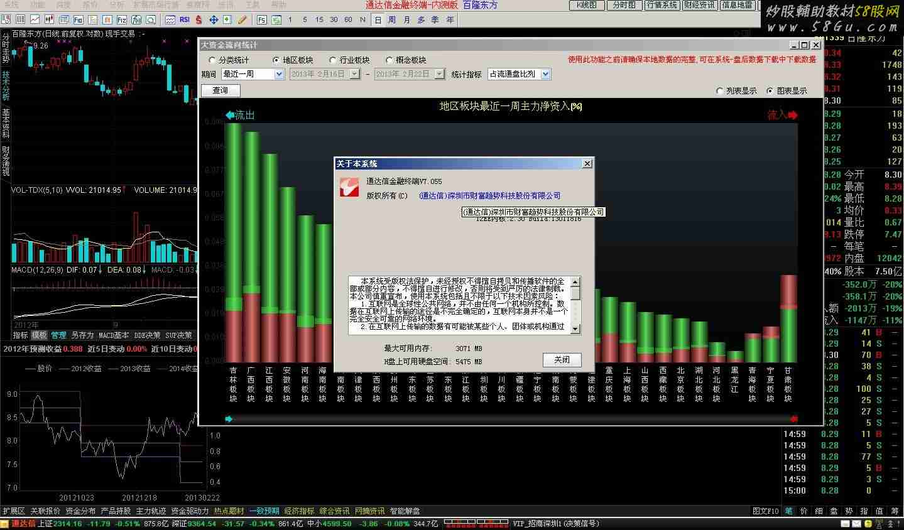Select 60-minute period in toolbar

click(348, 19)
